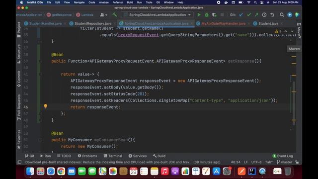Open Tab* indentation settings
This screenshot has width=318, height=179.
[x=269, y=162]
